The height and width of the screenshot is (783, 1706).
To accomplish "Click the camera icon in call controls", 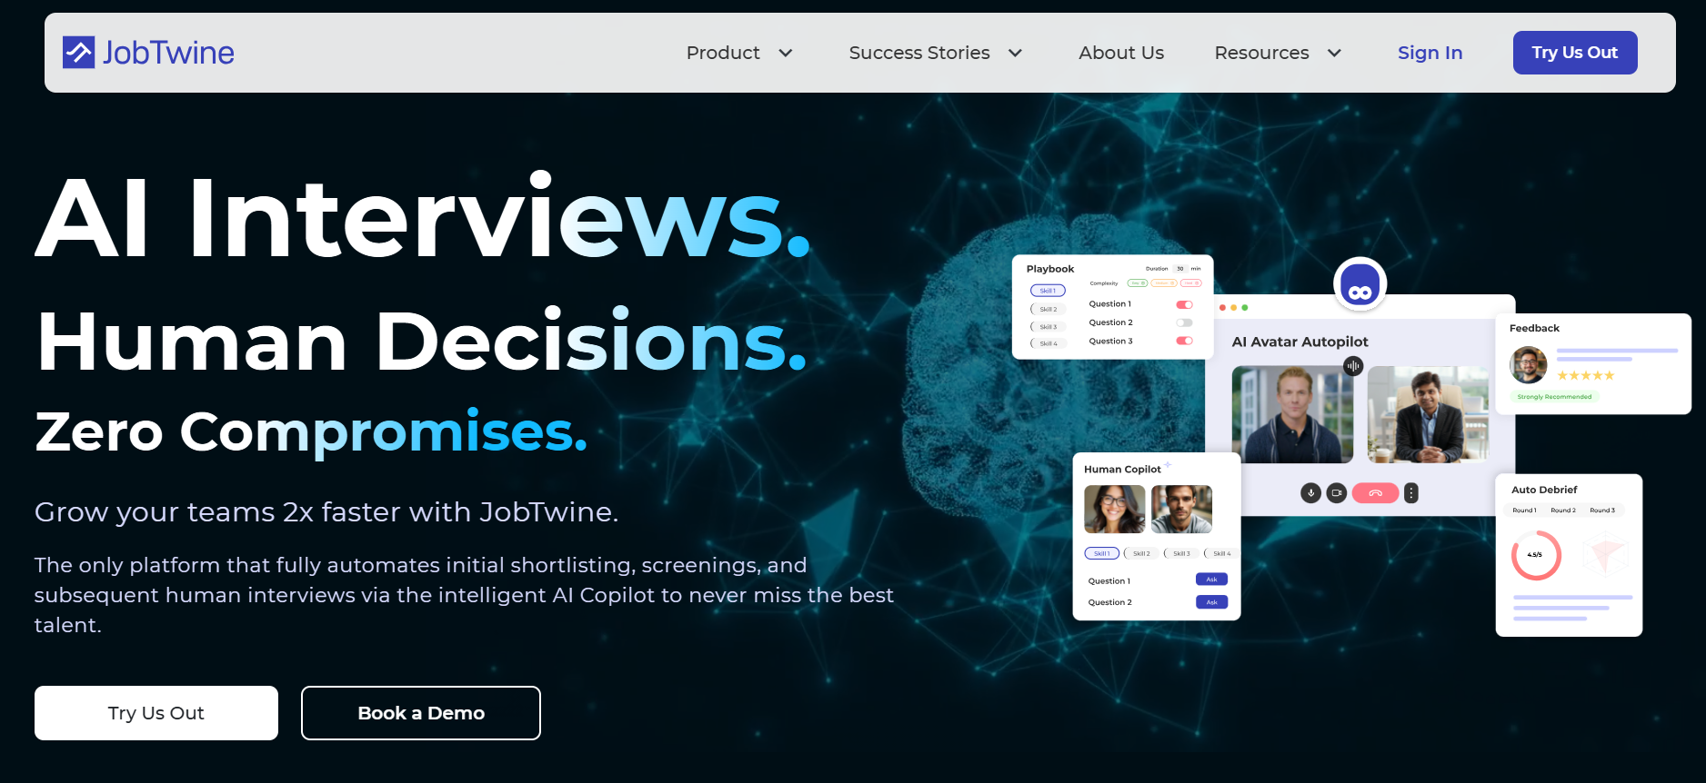I will [x=1336, y=493].
